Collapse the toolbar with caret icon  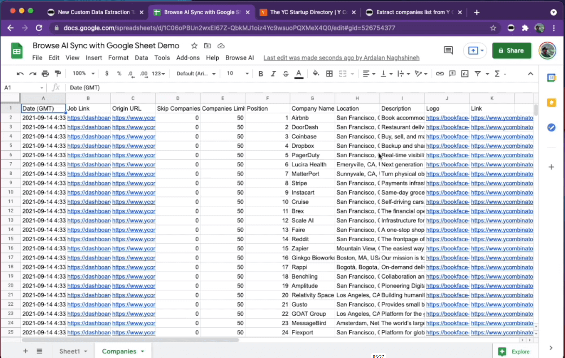530,74
